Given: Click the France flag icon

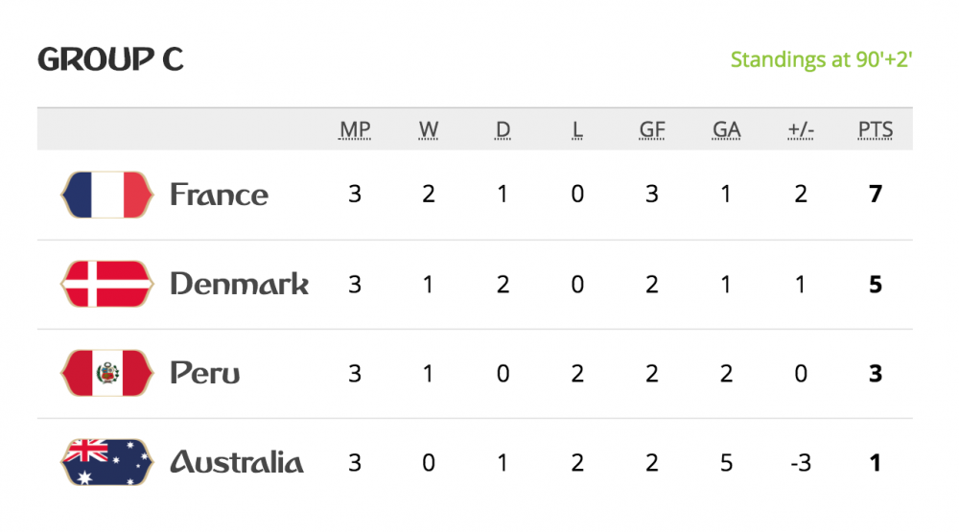Looking at the screenshot, I should coord(106,195).
